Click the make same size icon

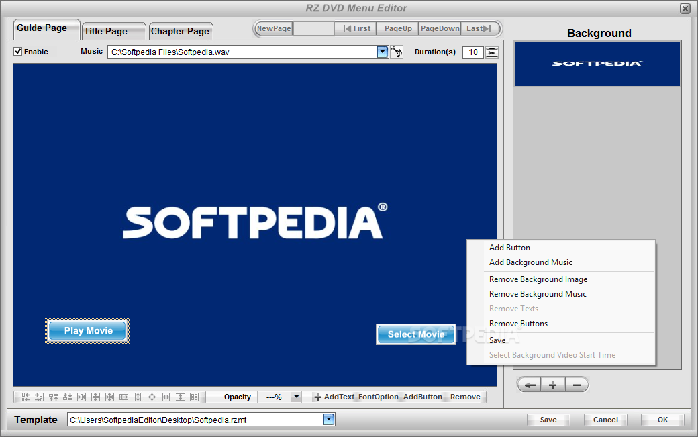152,397
